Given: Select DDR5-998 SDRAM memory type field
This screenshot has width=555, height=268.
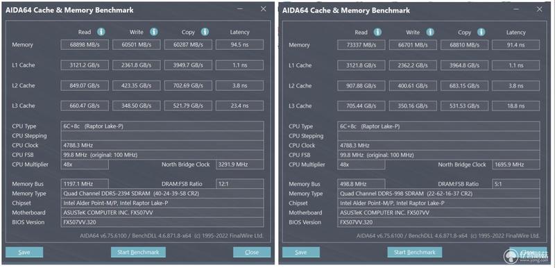Looking at the screenshot, I should pyautogui.click(x=438, y=194).
